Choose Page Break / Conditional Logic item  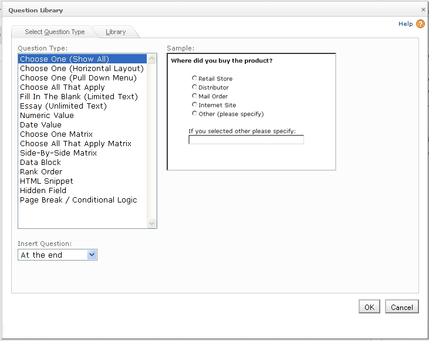[x=78, y=200]
